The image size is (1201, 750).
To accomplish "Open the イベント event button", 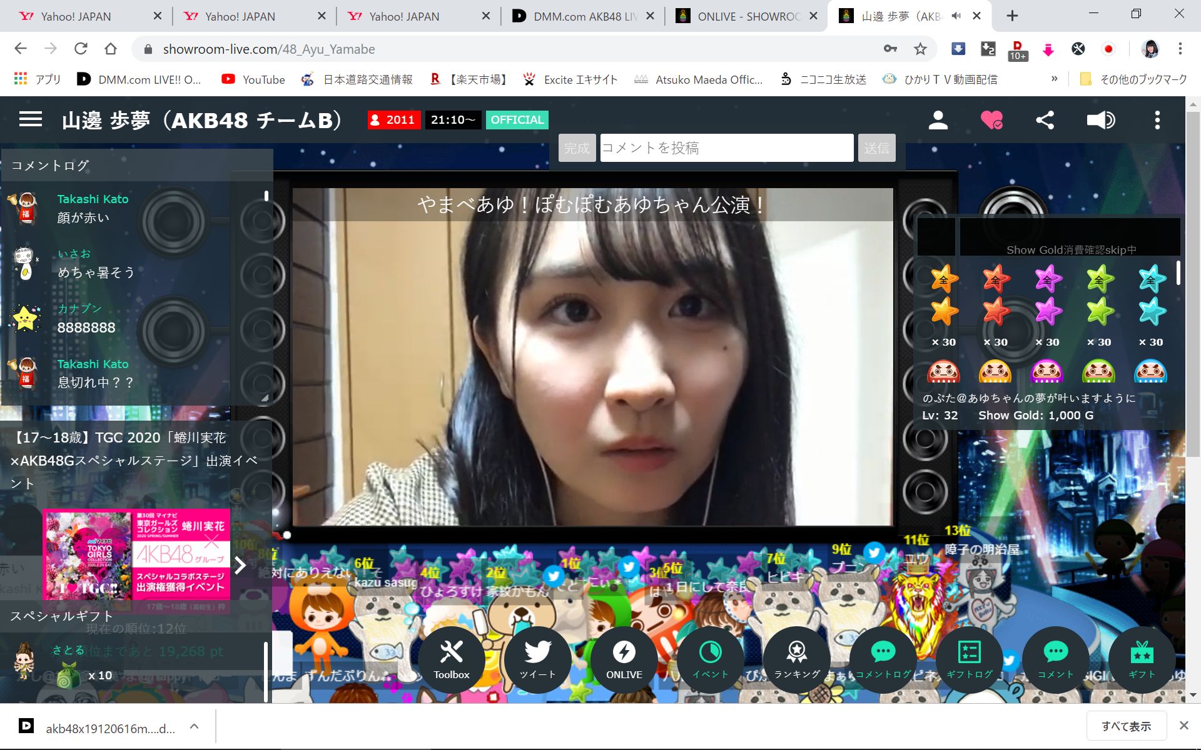I will click(x=710, y=659).
